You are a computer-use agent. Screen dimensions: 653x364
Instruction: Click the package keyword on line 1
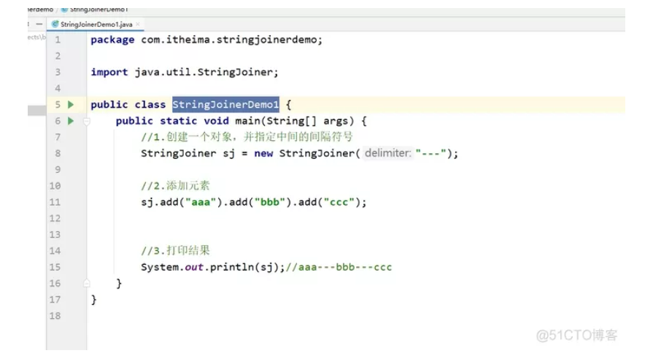[x=112, y=40]
